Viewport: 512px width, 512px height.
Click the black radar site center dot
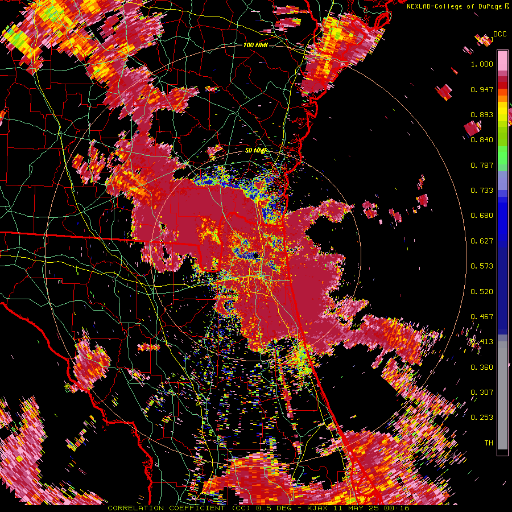tap(256, 255)
